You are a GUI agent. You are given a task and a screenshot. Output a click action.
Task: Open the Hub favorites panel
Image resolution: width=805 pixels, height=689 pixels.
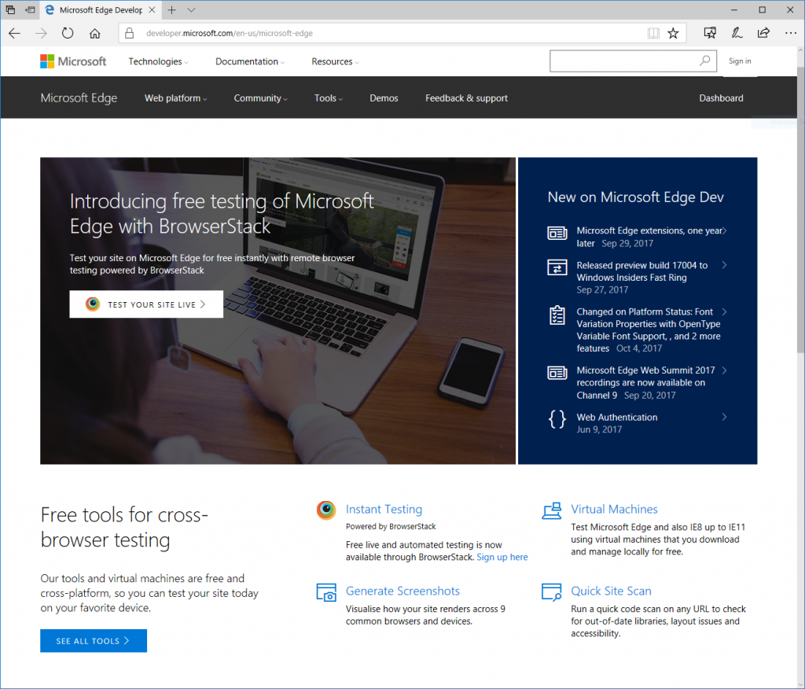pos(710,33)
